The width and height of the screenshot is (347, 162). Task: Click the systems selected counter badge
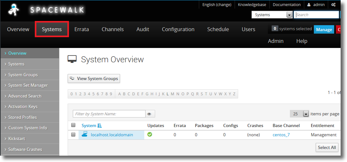(275, 29)
